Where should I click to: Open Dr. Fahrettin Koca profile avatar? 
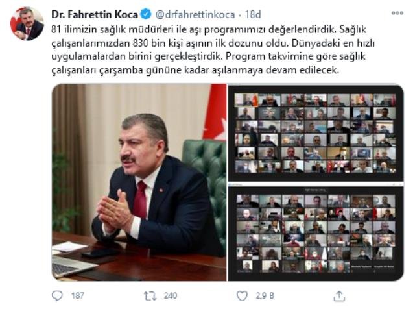pos(27,23)
